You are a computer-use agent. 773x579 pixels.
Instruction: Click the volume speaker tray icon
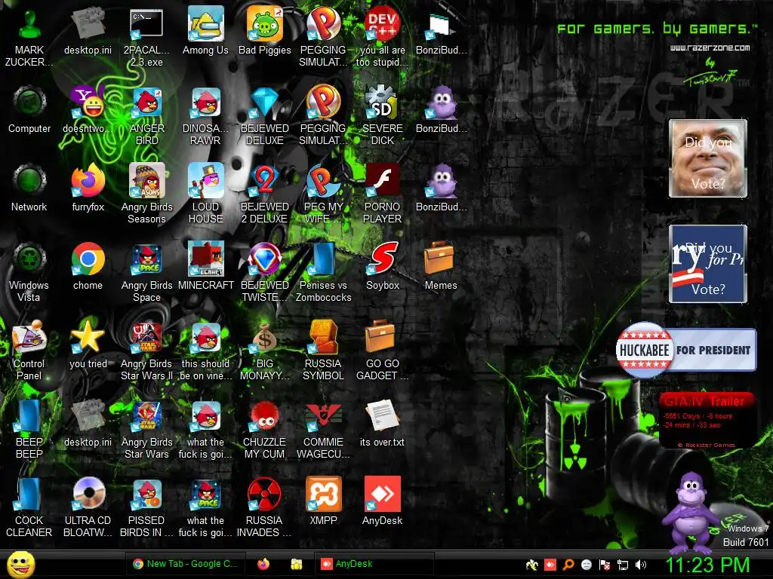tap(640, 565)
